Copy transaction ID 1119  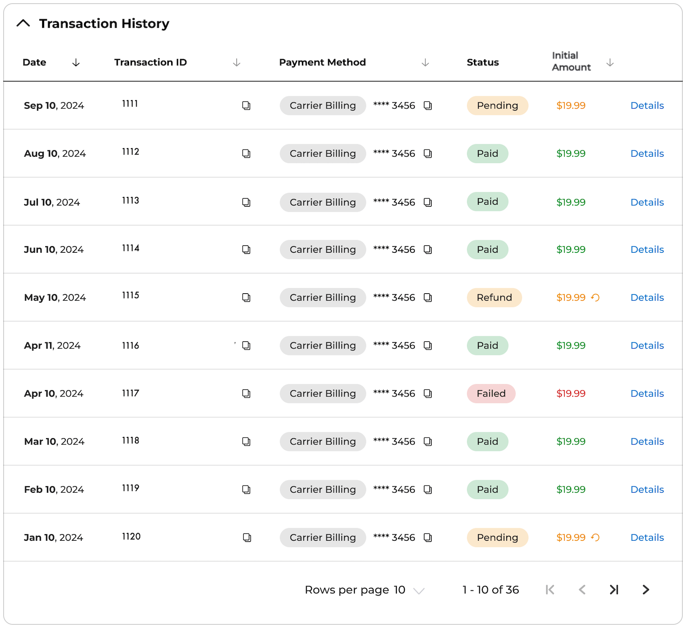(x=246, y=489)
